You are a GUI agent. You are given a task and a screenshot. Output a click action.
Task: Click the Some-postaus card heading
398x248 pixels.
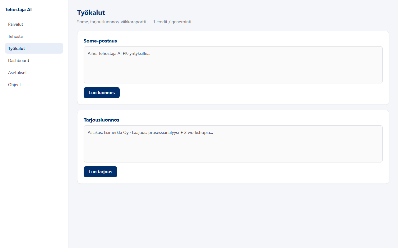(100, 41)
